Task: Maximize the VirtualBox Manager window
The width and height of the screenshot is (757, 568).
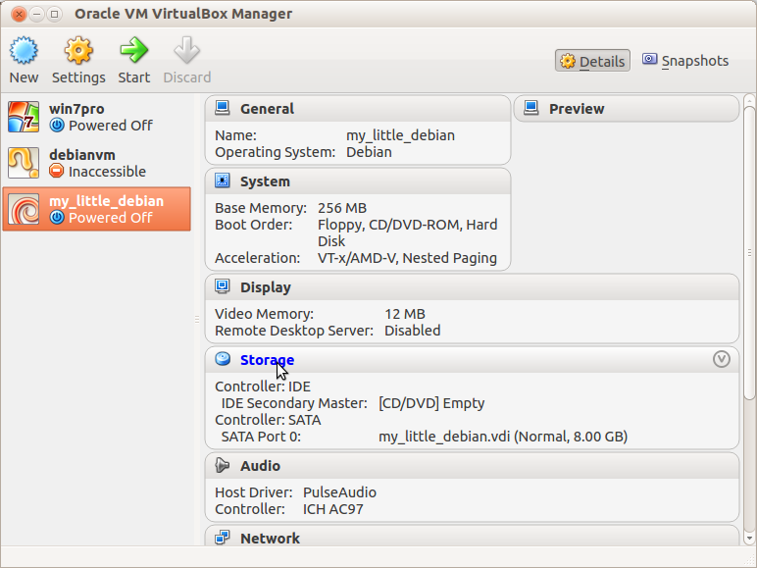Action: (55, 14)
